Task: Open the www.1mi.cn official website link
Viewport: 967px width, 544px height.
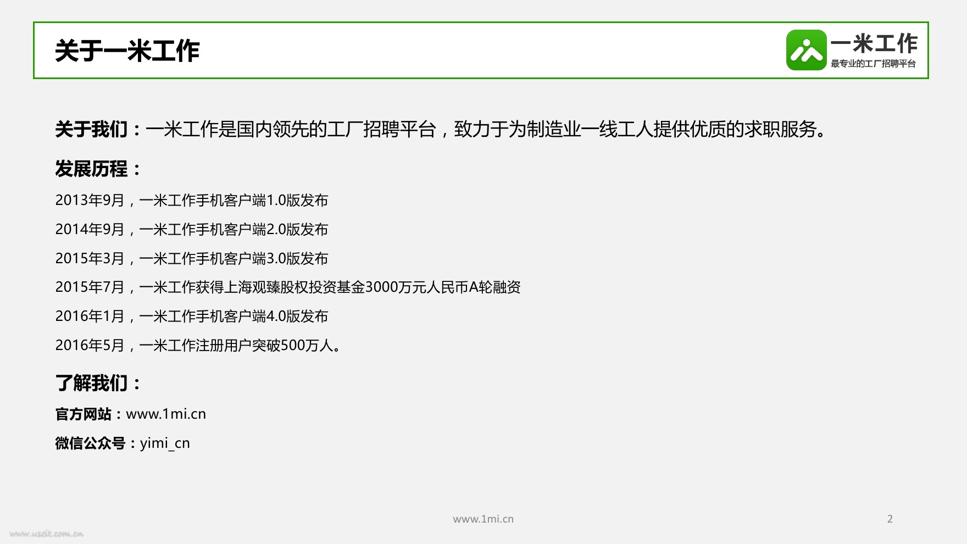Action: click(x=166, y=414)
